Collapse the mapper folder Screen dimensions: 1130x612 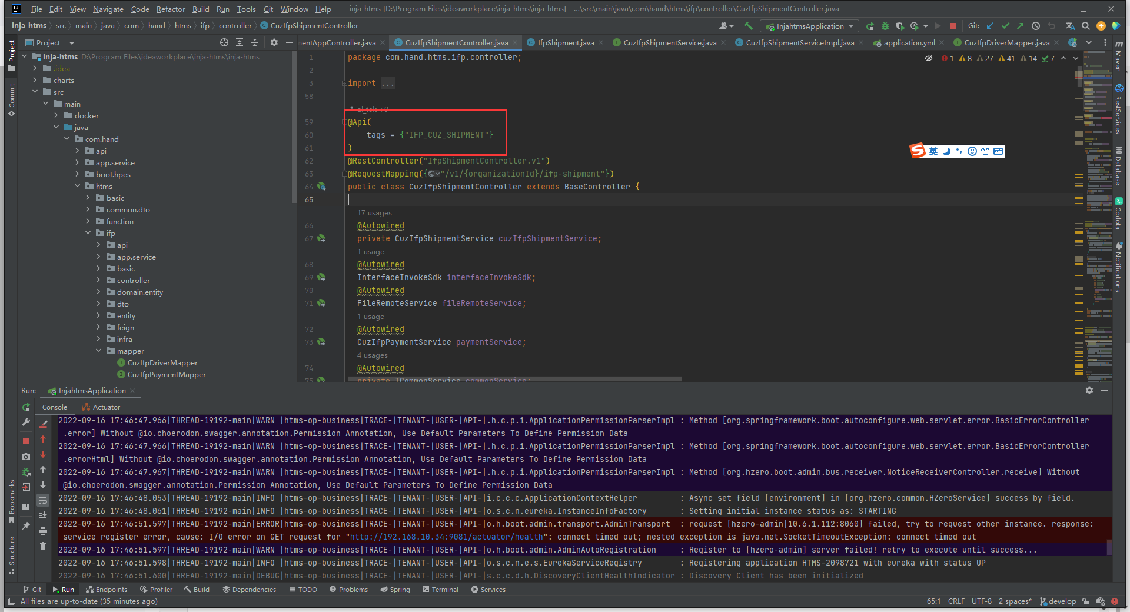click(99, 351)
